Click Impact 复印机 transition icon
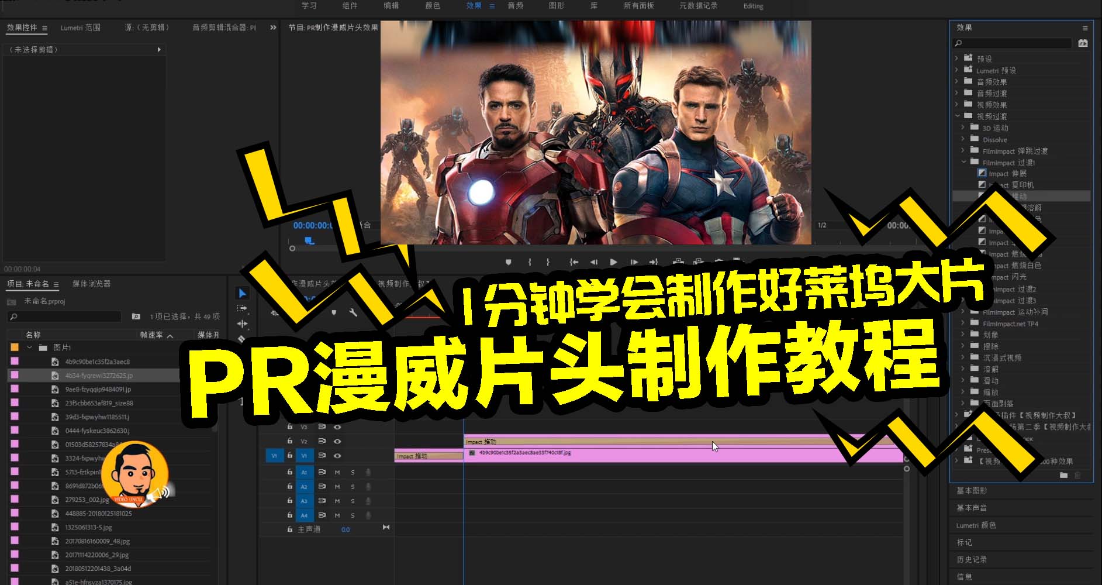The width and height of the screenshot is (1102, 585). 982,184
